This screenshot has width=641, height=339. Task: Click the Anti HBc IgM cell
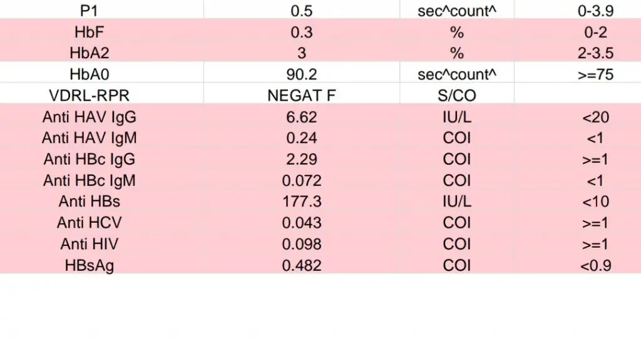click(x=89, y=181)
